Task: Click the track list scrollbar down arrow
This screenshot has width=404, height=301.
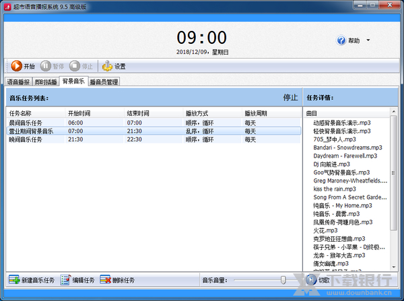Action: click(x=394, y=267)
